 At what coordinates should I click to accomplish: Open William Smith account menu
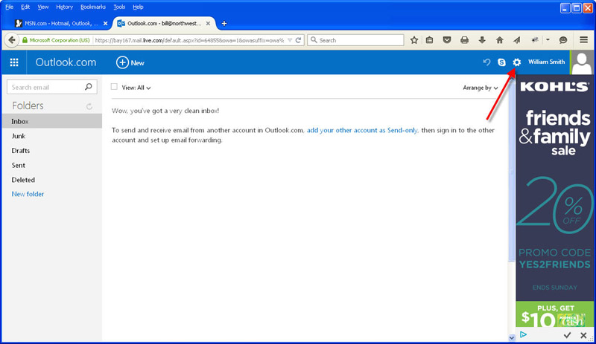[546, 62]
